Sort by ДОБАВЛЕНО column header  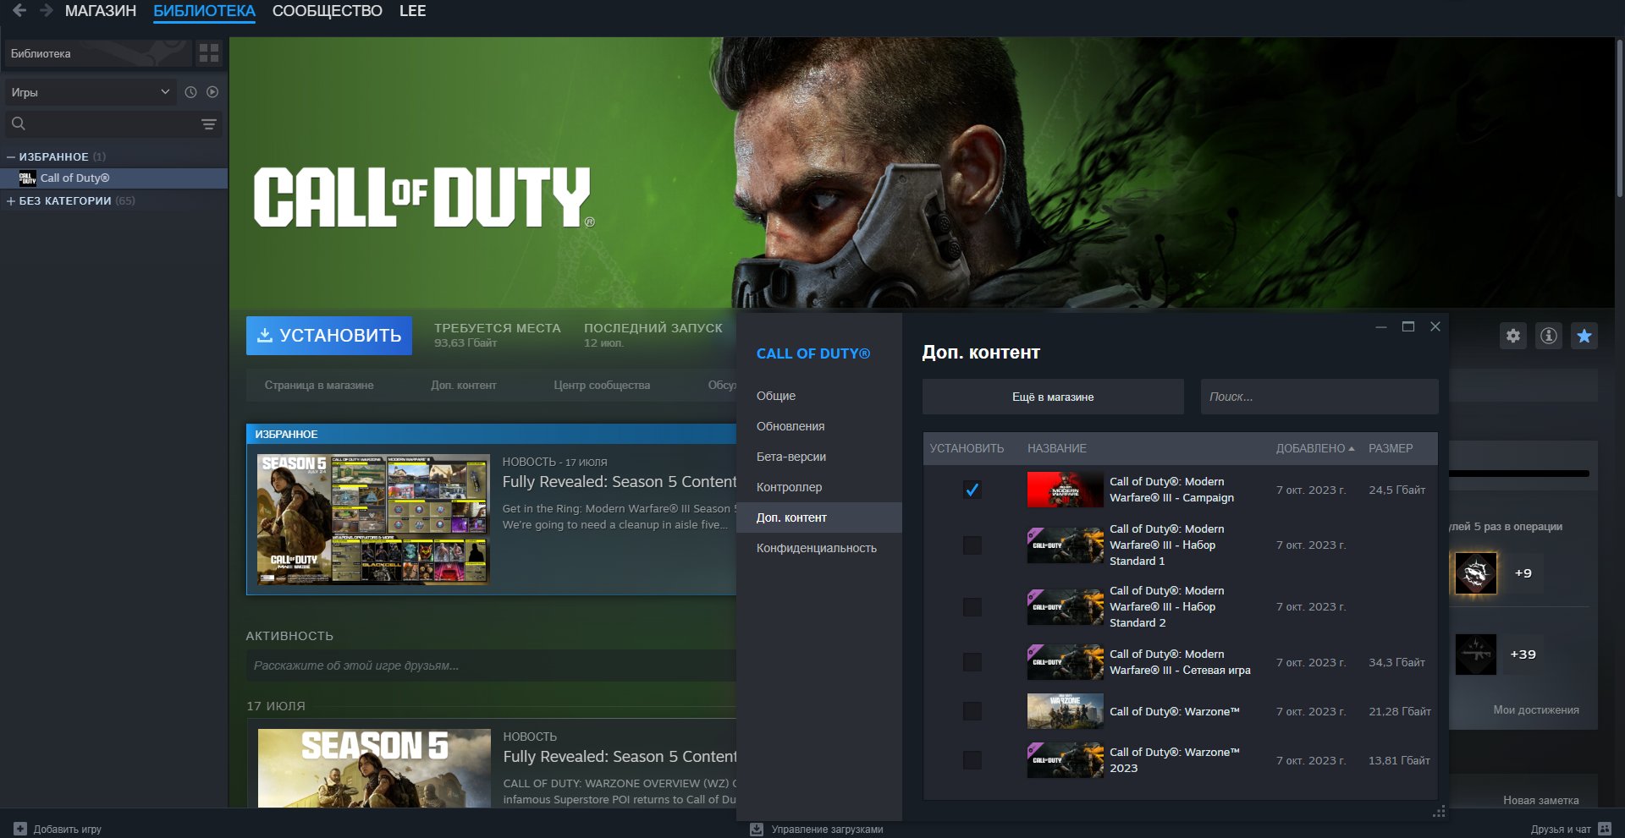pos(1315,448)
